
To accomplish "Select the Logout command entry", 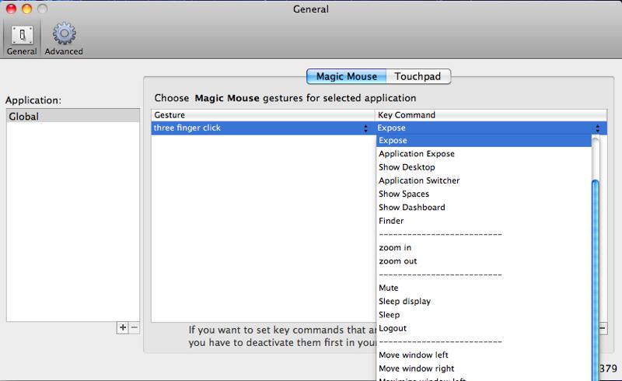I will [x=484, y=329].
